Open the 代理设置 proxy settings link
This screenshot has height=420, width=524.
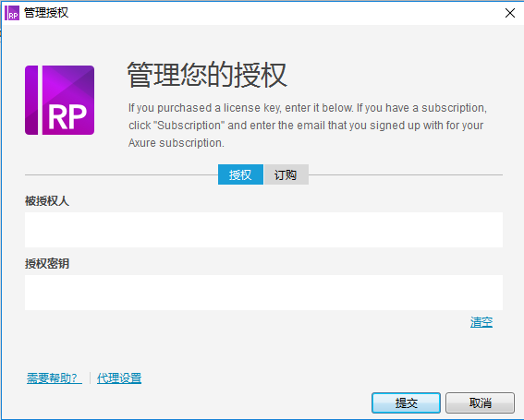[x=119, y=378]
